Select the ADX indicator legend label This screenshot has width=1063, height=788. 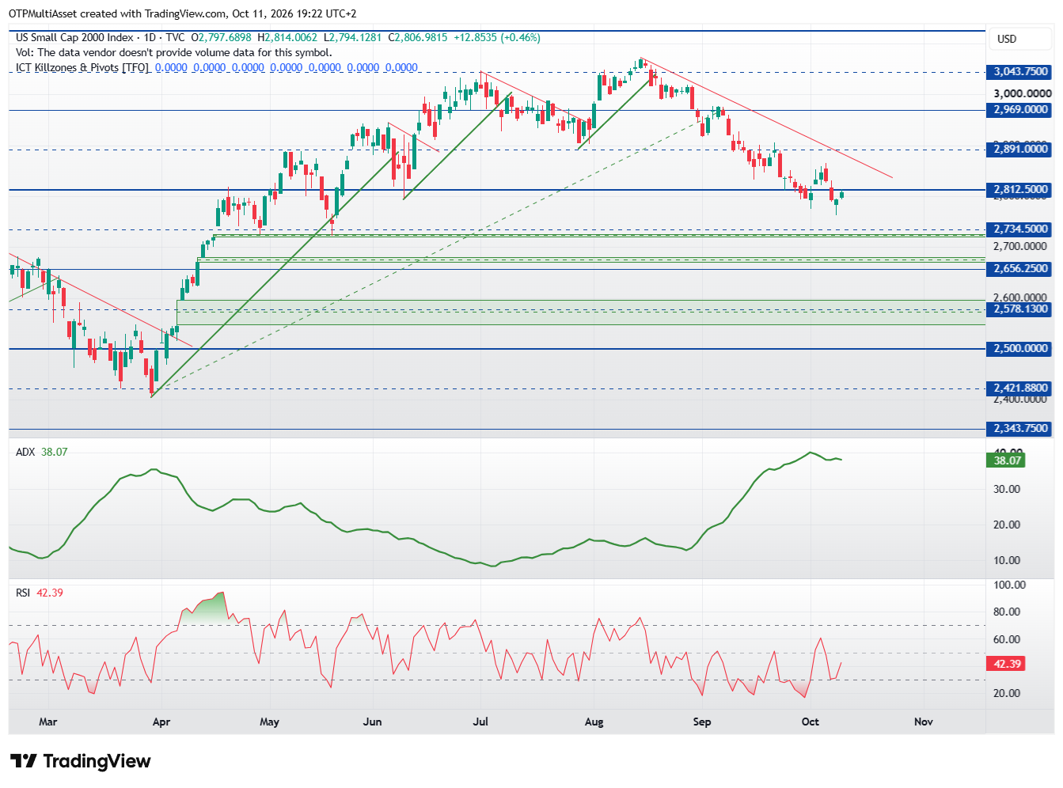(x=25, y=452)
